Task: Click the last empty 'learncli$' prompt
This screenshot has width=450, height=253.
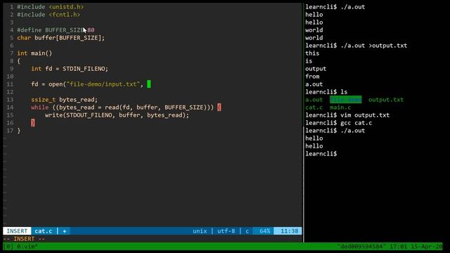Action: pos(321,153)
